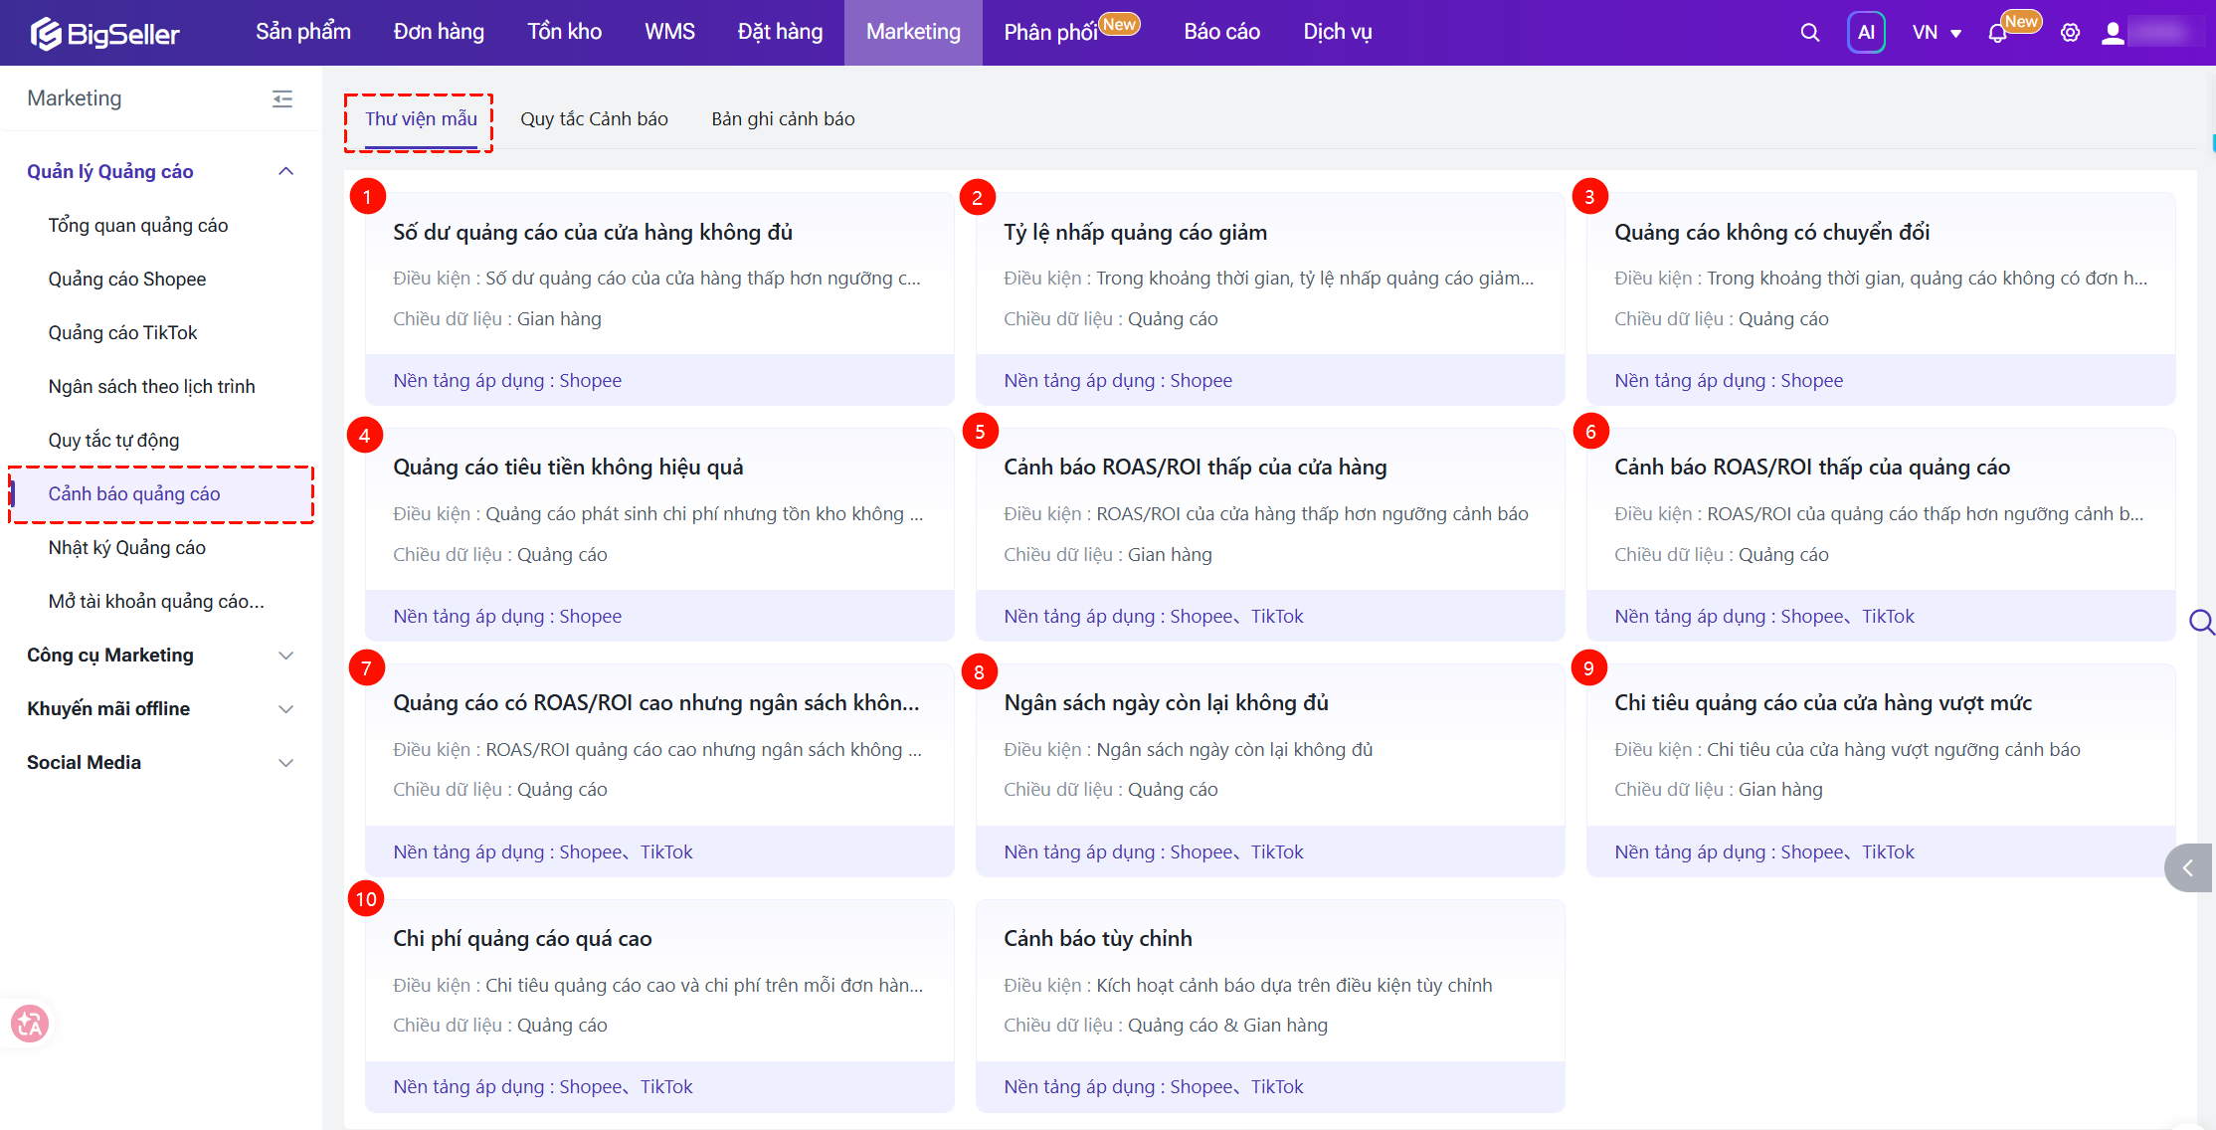
Task: Open Nhật ký Quảng cáo
Action: pyautogui.click(x=127, y=548)
